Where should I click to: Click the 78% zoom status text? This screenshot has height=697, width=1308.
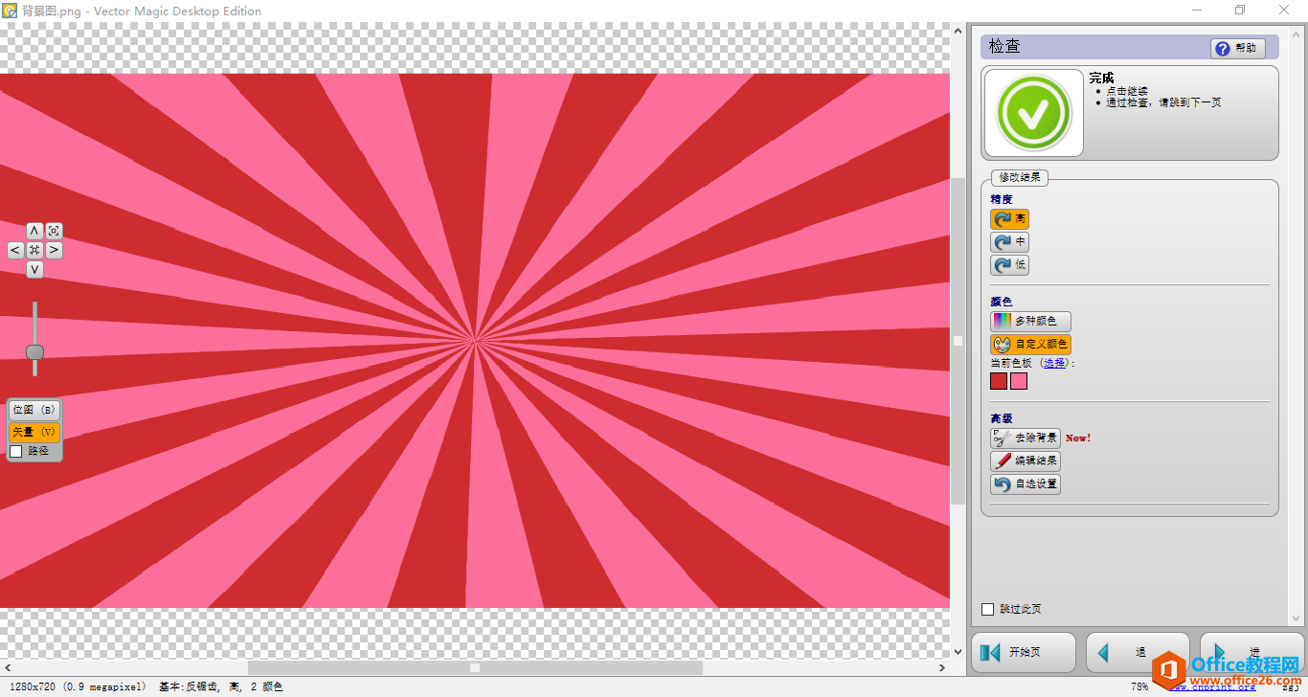click(x=1139, y=686)
